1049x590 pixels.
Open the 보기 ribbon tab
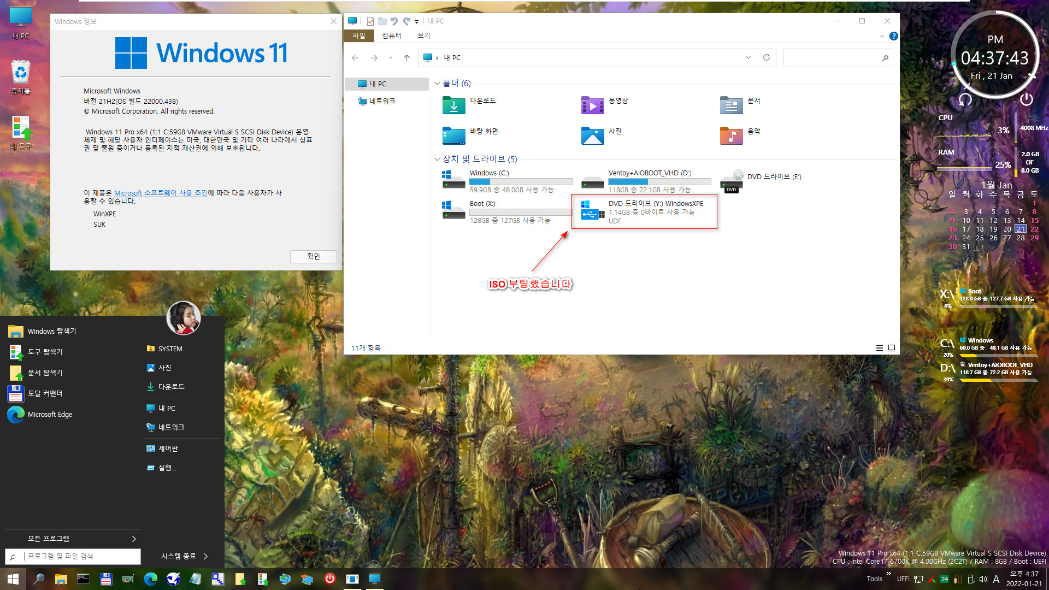(424, 36)
